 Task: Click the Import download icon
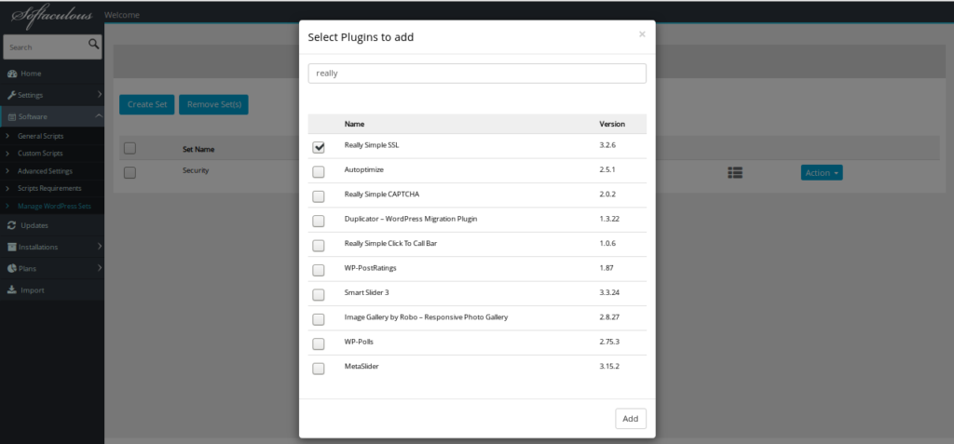coord(11,290)
